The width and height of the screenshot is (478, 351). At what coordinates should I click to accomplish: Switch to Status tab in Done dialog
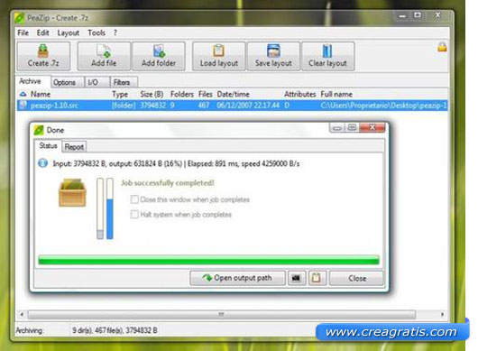coord(48,145)
